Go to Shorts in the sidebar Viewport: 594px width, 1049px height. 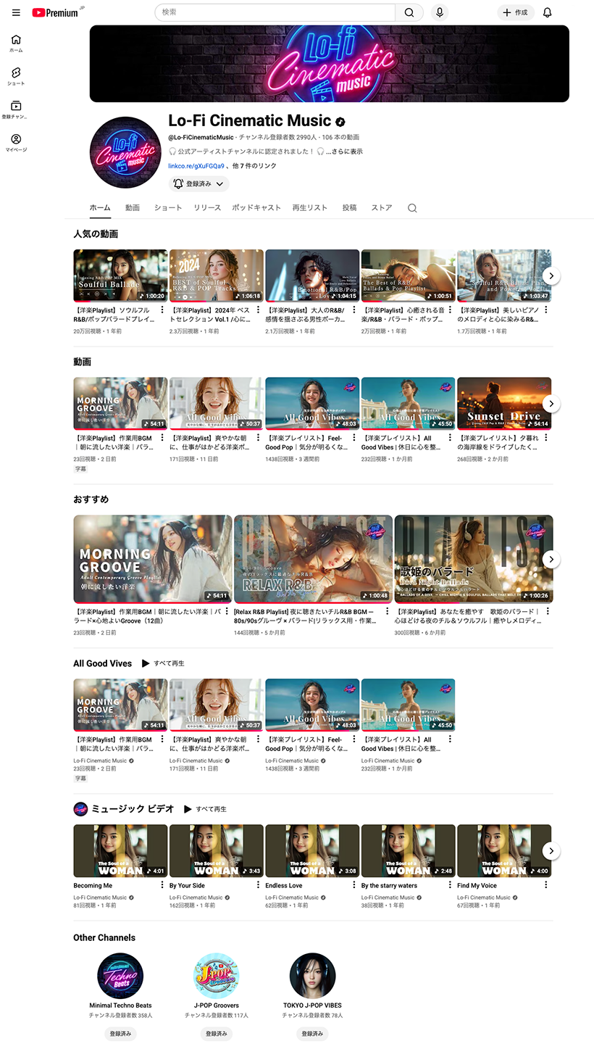pyautogui.click(x=16, y=76)
